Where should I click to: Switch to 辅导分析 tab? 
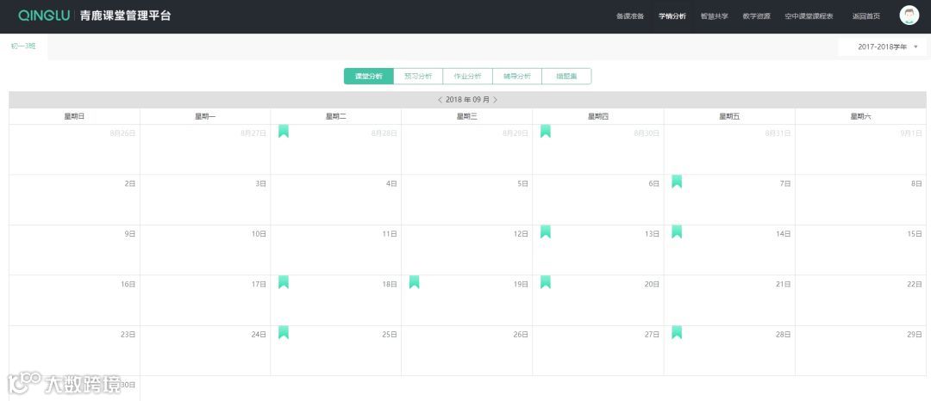[517, 77]
